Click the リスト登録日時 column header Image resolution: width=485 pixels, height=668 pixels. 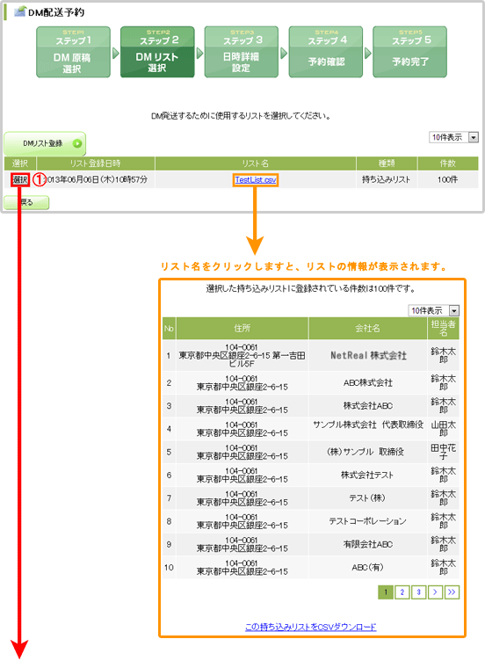96,163
